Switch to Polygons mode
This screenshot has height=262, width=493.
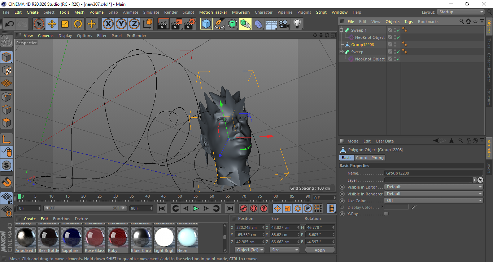[x=6, y=122]
